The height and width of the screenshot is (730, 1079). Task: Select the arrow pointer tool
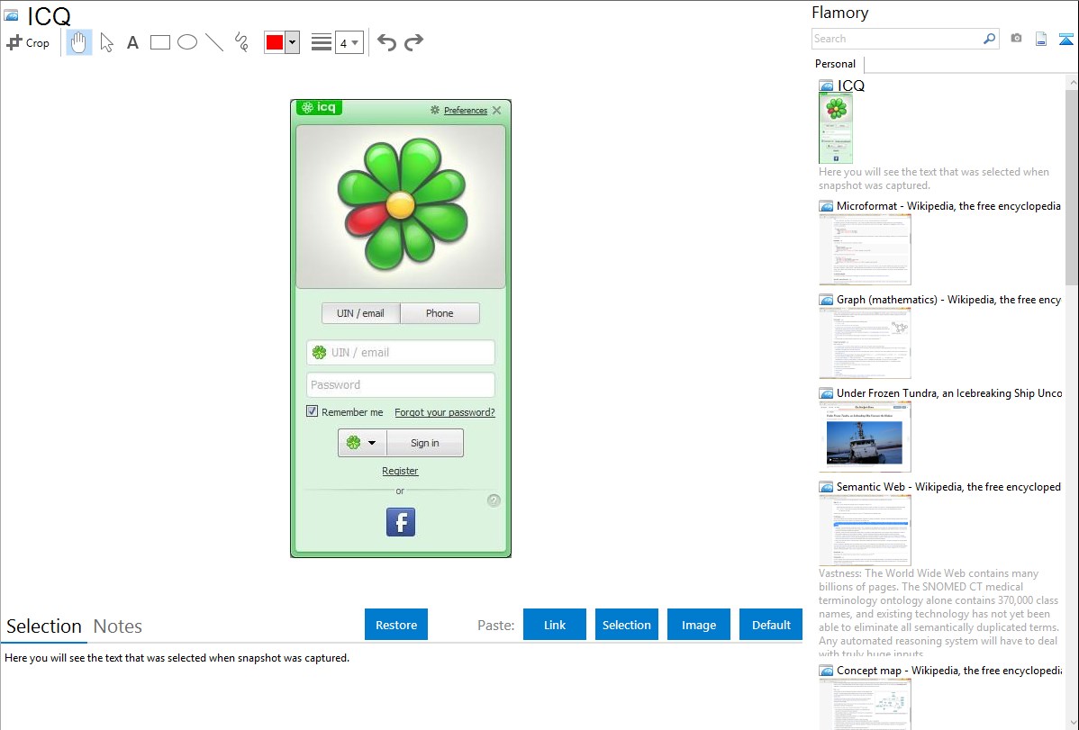coord(106,42)
